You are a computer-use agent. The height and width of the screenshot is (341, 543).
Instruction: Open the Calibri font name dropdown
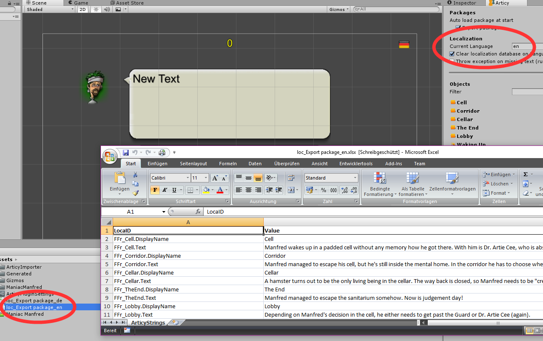coord(187,178)
